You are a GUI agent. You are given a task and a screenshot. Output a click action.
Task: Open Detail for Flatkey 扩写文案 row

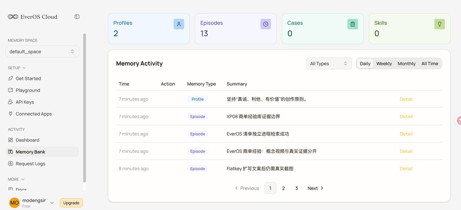pos(406,169)
